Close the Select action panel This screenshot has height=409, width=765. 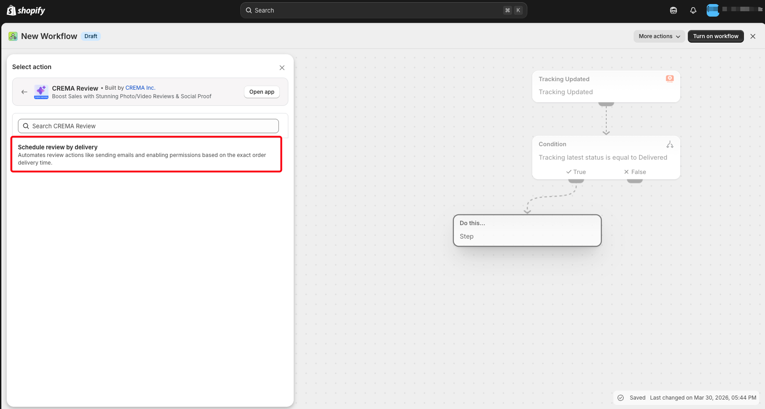[282, 68]
